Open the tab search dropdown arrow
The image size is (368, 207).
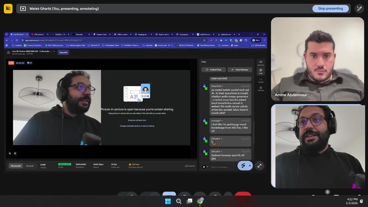[x=6, y=34]
